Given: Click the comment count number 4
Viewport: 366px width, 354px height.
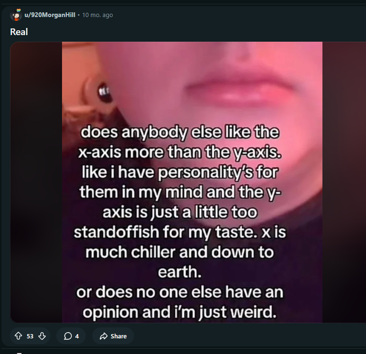Looking at the screenshot, I should pyautogui.click(x=77, y=336).
